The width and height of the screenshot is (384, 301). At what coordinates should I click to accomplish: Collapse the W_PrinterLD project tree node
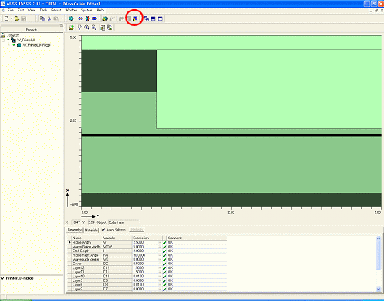[3, 40]
